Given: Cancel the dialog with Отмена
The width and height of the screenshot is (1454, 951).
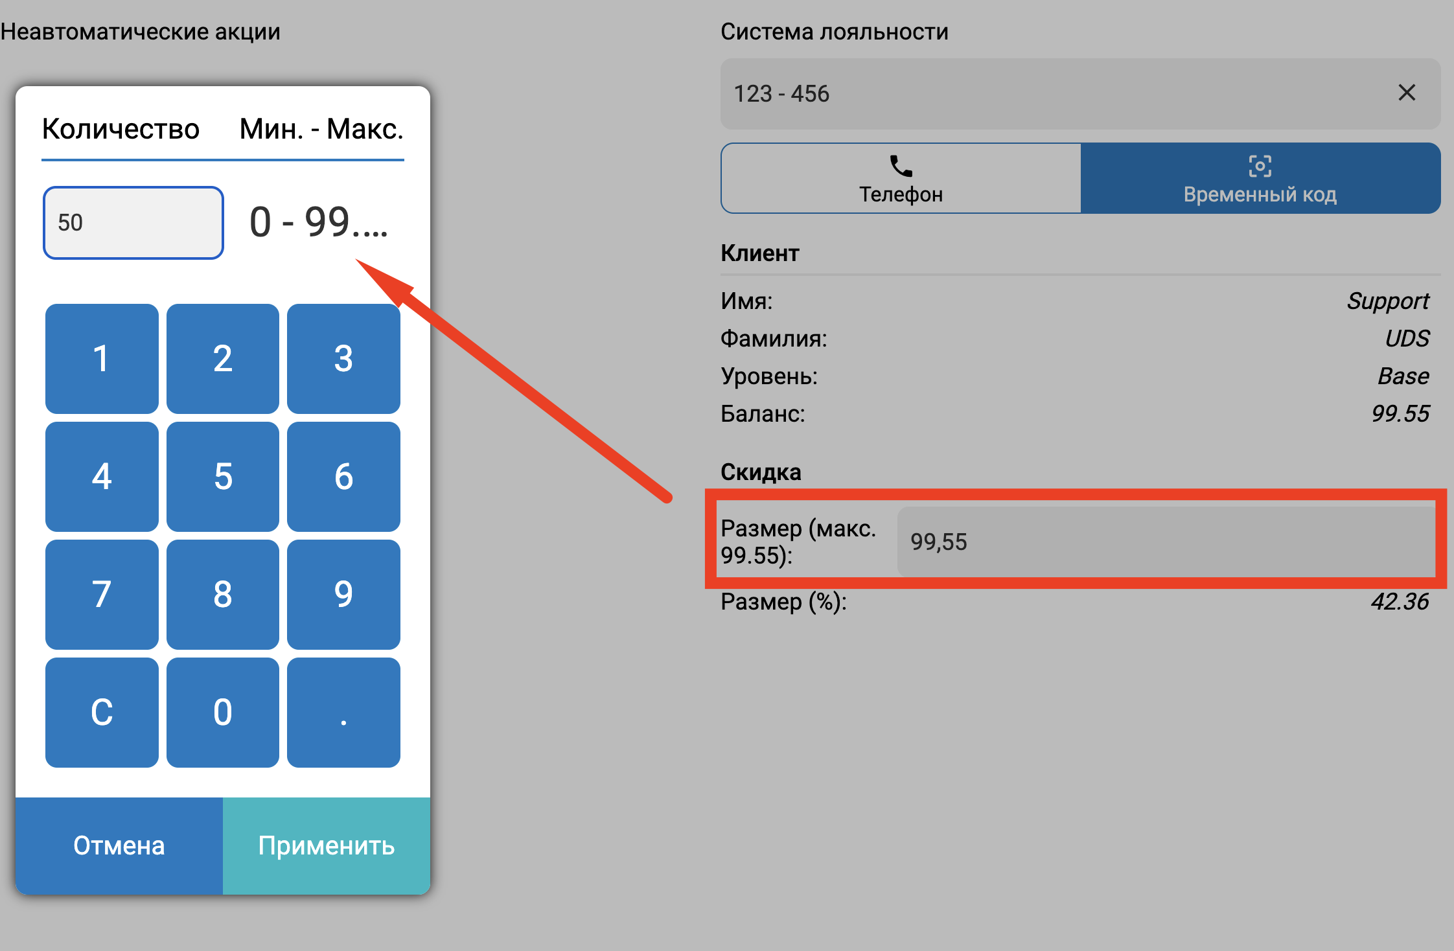Looking at the screenshot, I should tap(119, 845).
